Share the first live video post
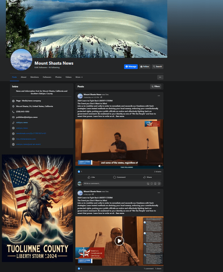The width and height of the screenshot is (223, 272). click(147, 177)
